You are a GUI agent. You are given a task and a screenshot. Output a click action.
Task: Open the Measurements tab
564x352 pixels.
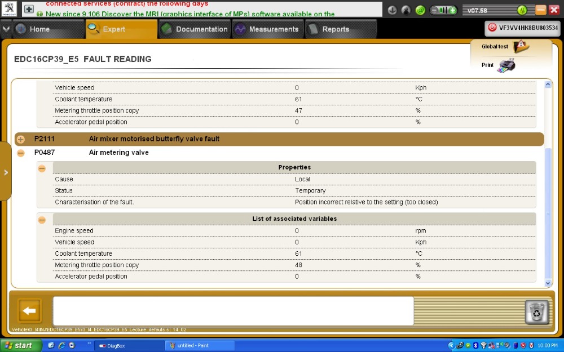coord(267,29)
